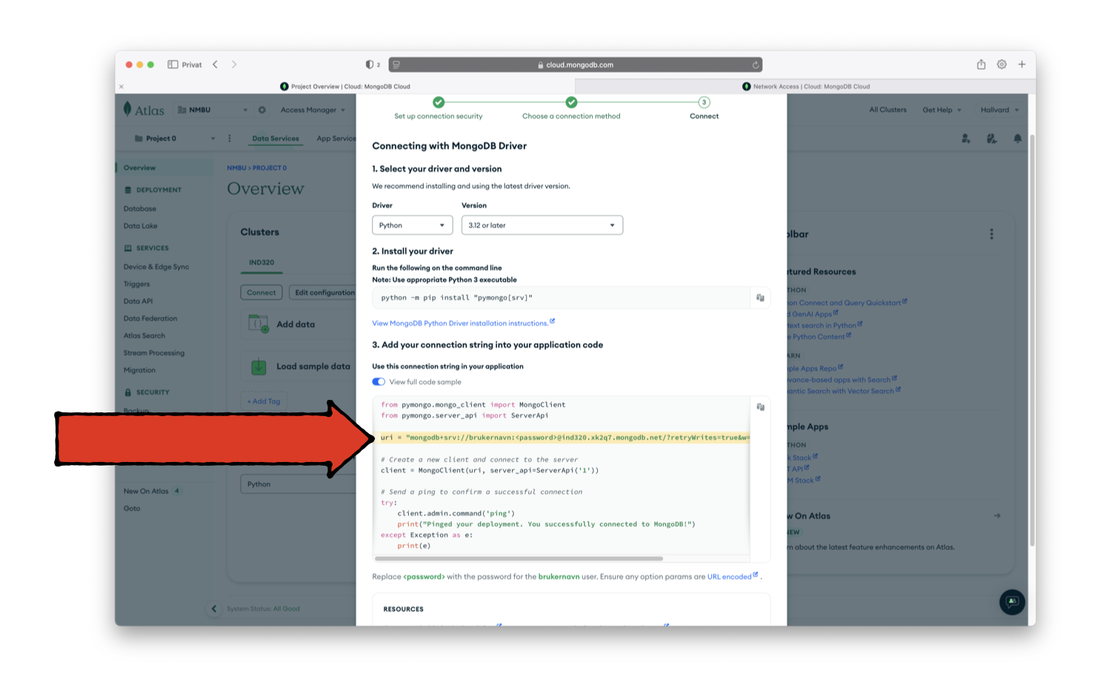The image size is (1103, 676).
Task: Open Migration in the sidebar
Action: [139, 370]
